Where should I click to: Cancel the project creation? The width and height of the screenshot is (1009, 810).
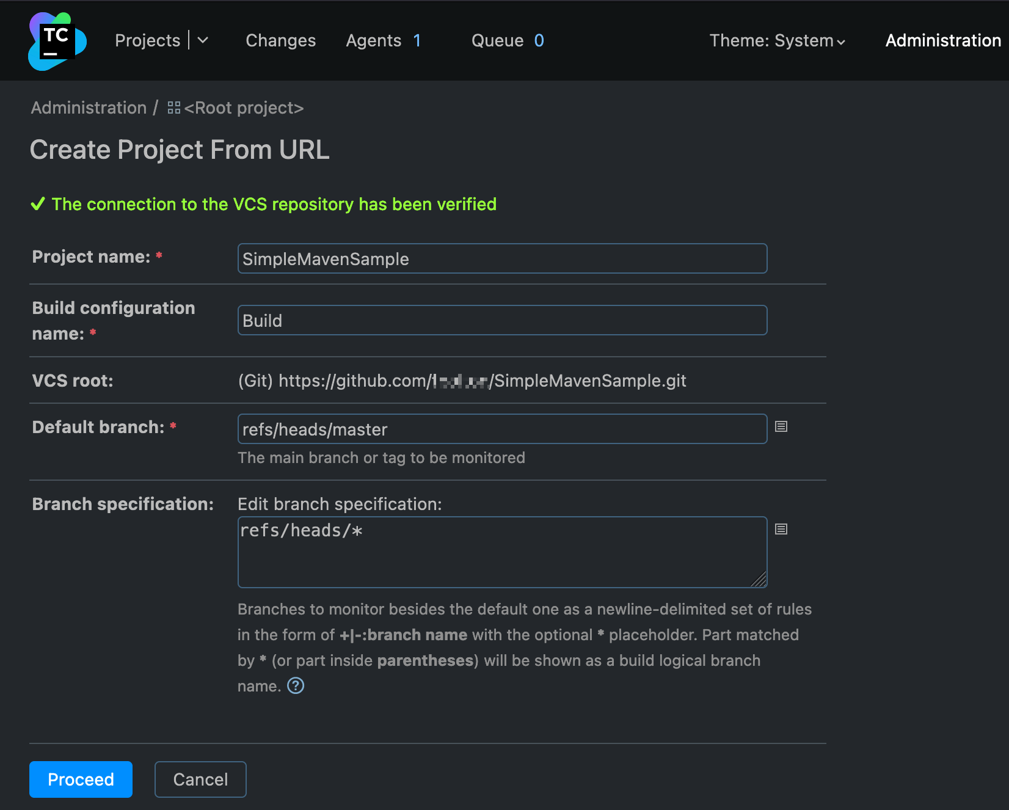[x=200, y=779]
